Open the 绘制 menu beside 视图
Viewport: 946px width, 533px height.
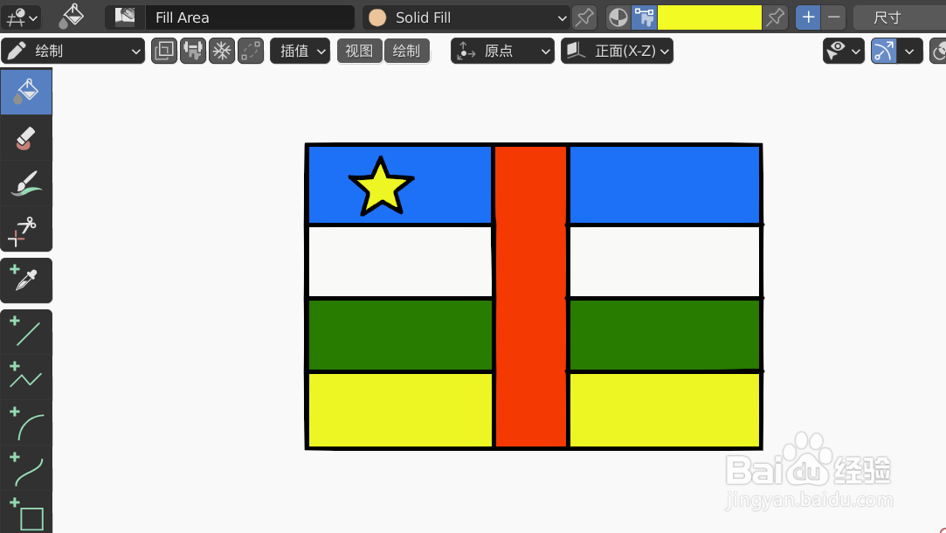407,51
